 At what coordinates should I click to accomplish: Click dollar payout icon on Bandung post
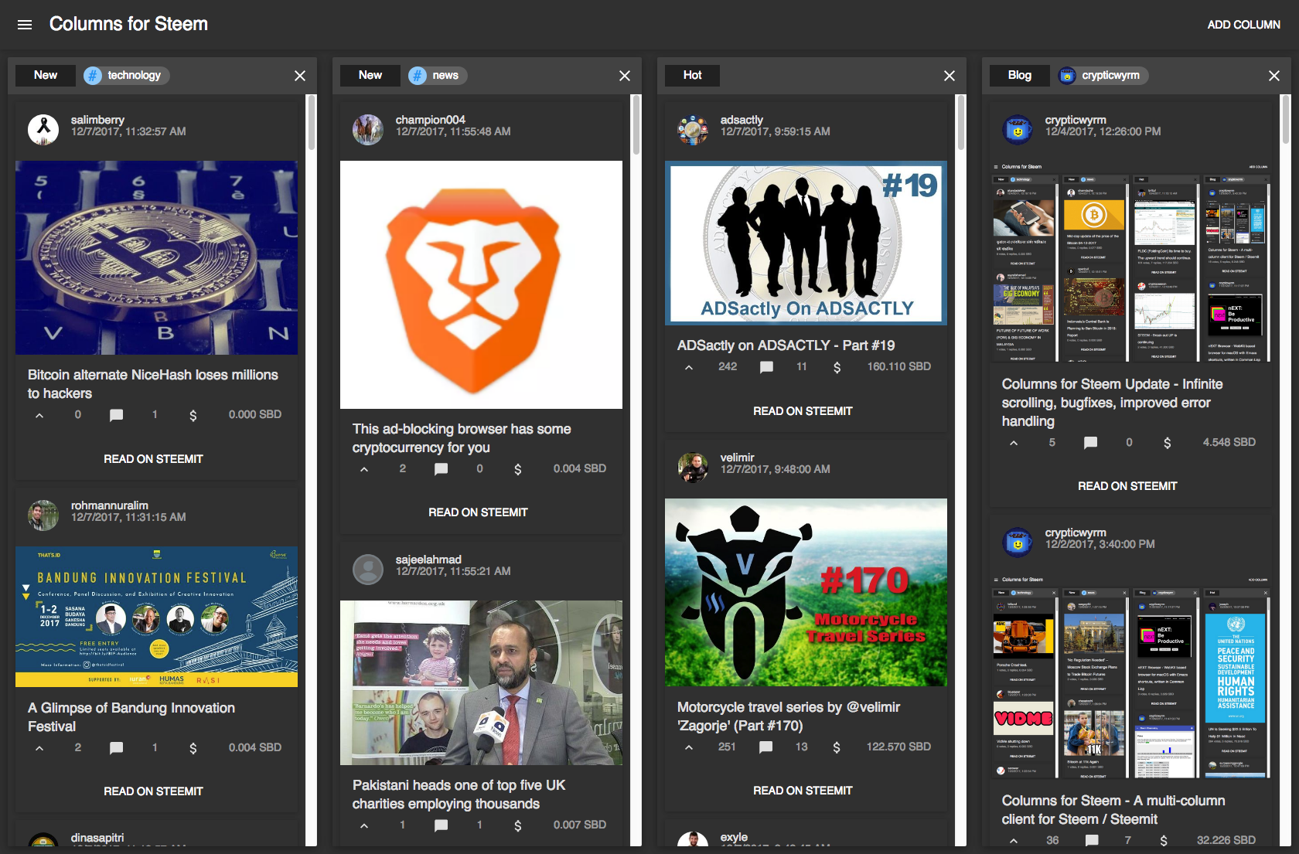(x=193, y=748)
